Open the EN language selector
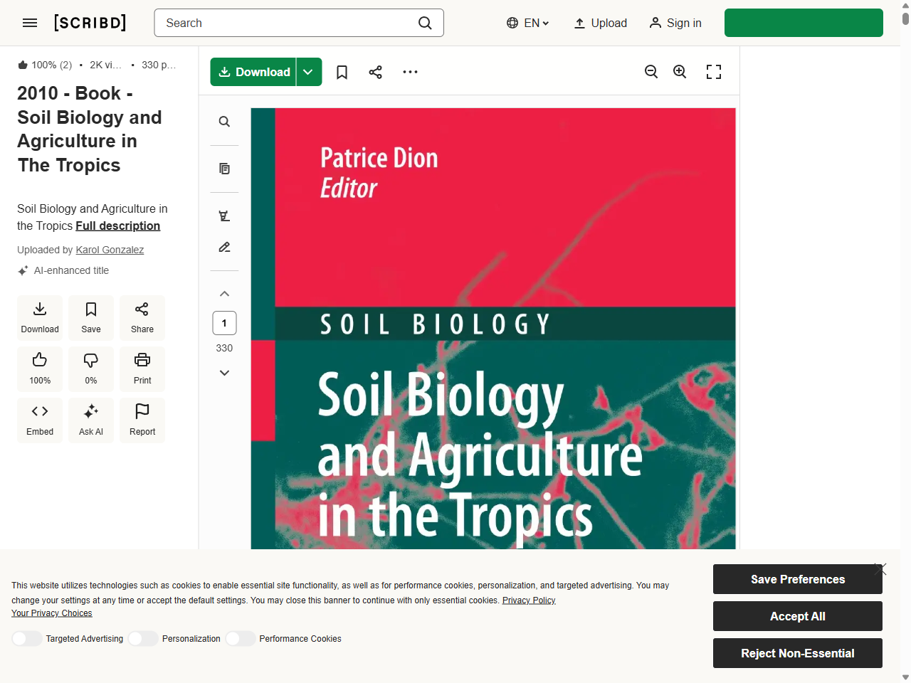The height and width of the screenshot is (683, 911). coord(527,23)
